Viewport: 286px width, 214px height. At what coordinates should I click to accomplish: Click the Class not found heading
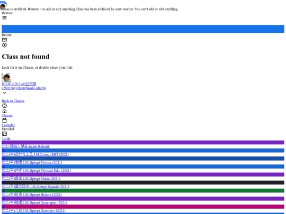pyautogui.click(x=25, y=57)
